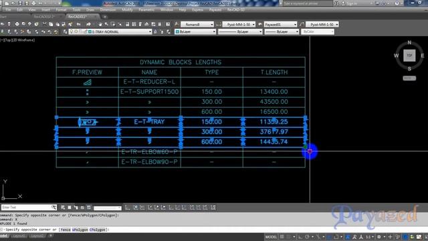Click the annotation scale 1:1 in status bar

coord(368,237)
